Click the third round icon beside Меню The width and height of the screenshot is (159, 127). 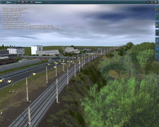pyautogui.click(x=27, y=2)
